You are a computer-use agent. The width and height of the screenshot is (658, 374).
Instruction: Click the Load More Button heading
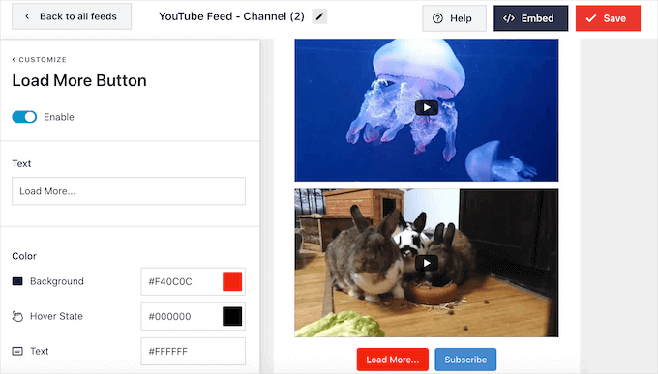[x=79, y=80]
